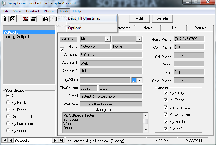Switch to the Pictures tab
The height and width of the screenshot is (145, 216).
pyautogui.click(x=200, y=28)
